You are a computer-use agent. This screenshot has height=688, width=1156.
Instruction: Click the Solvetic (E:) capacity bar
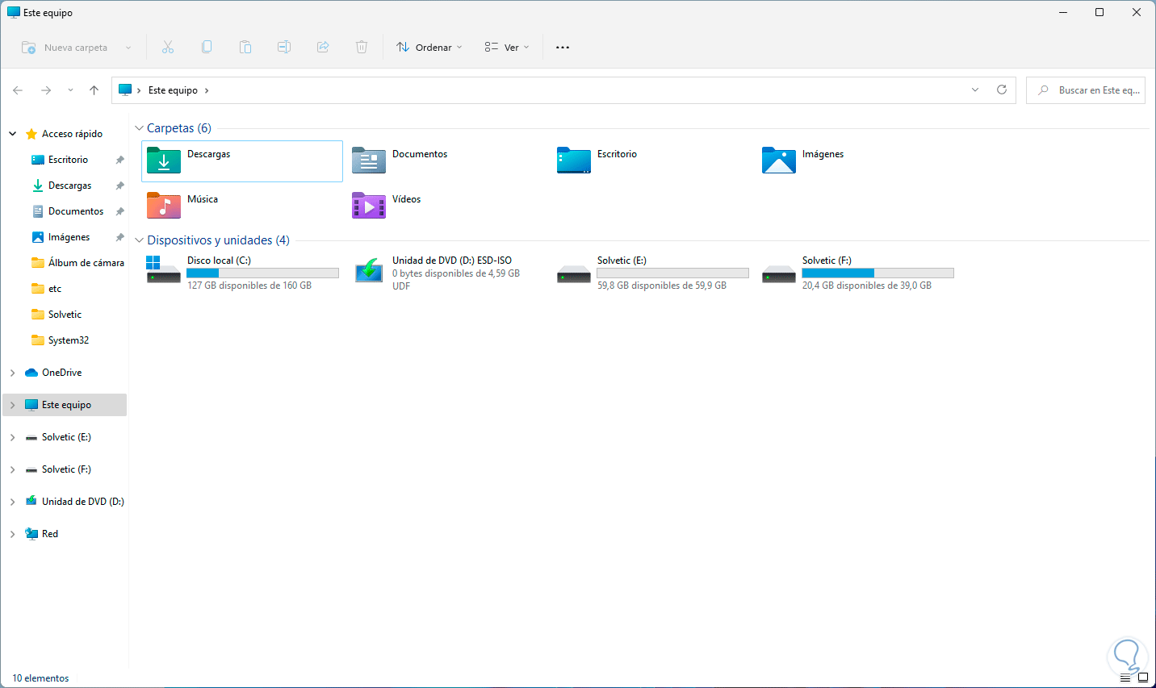[672, 273]
